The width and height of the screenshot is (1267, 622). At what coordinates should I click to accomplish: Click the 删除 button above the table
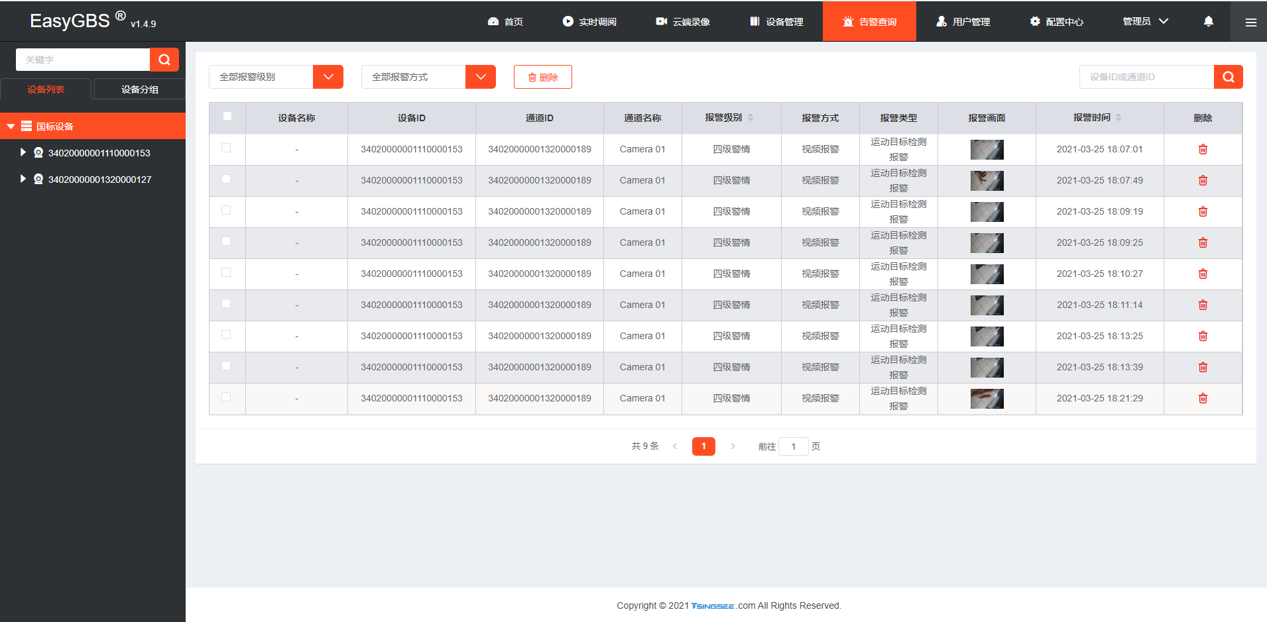coord(542,77)
